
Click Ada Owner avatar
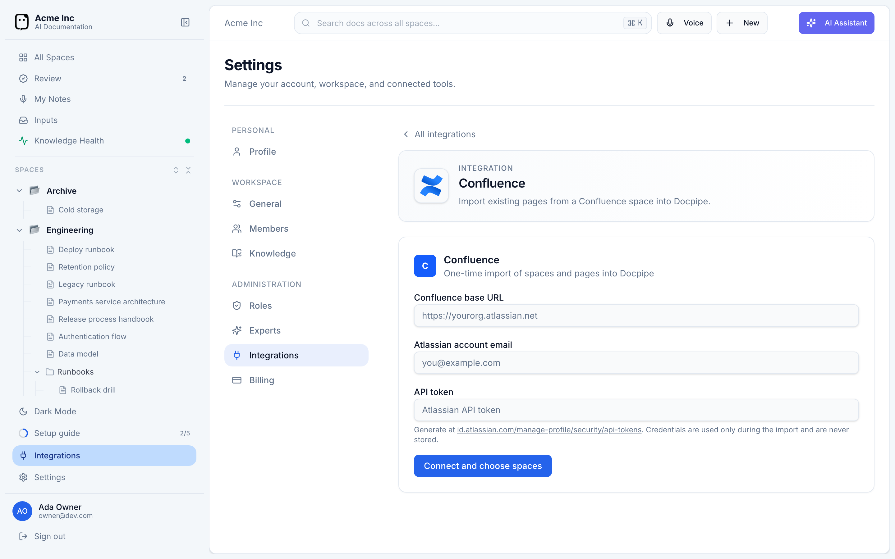(x=22, y=511)
